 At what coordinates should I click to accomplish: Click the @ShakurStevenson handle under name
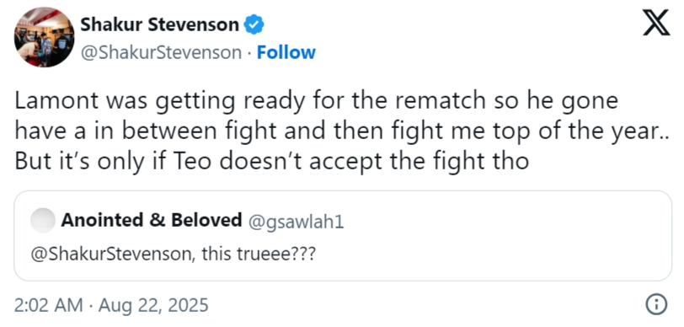[161, 52]
